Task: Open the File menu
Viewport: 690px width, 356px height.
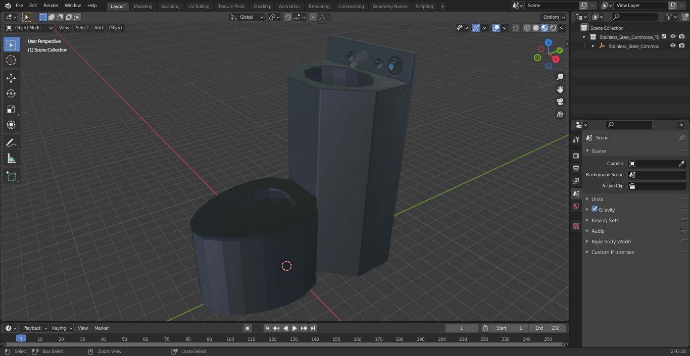Action: pyautogui.click(x=19, y=6)
